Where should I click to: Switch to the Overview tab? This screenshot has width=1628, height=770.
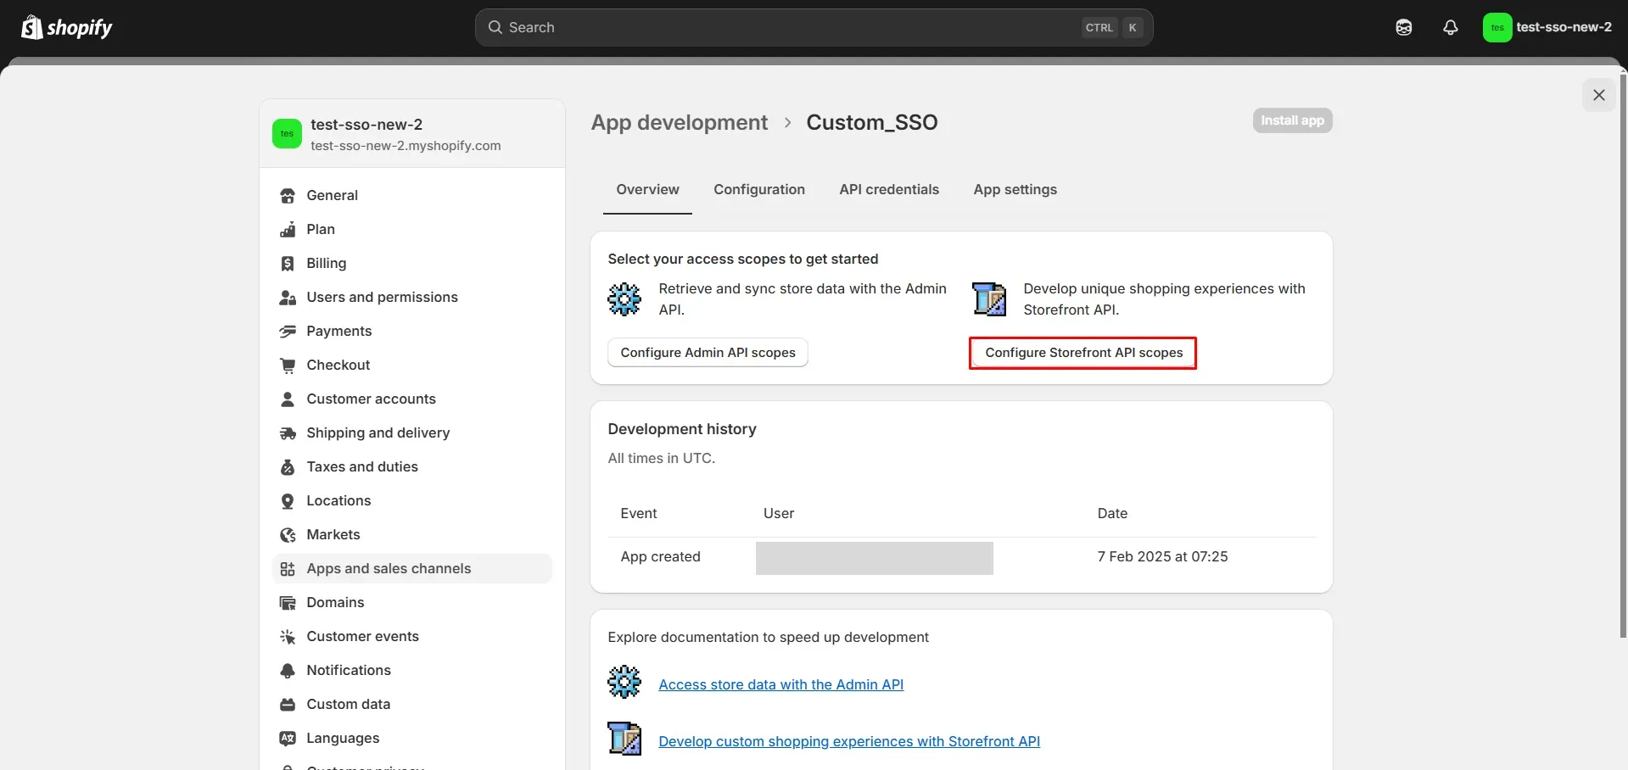coord(647,190)
